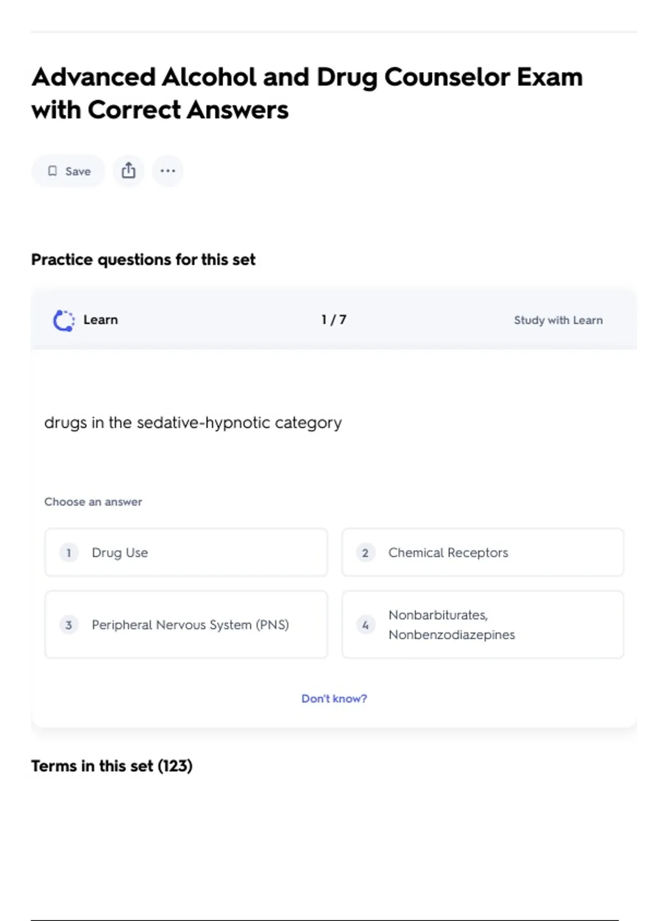Click the number 4 answer badge
This screenshot has width=650, height=921.
point(365,625)
